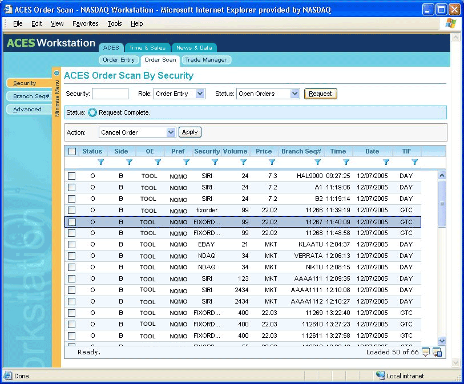The image size is (464, 384).
Task: Click the TIF column filter funnel icon
Action: [414, 162]
